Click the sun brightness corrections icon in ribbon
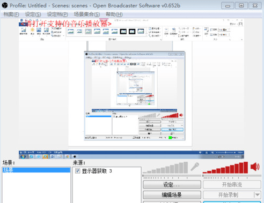 point(32,30)
